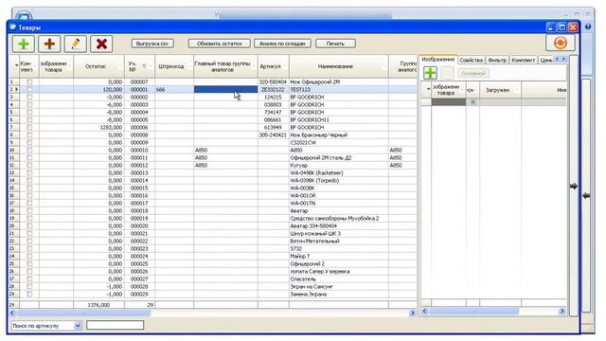606x341 pixels.
Task: Toggle checkbox for Аватар row 000018
Action: click(29, 210)
